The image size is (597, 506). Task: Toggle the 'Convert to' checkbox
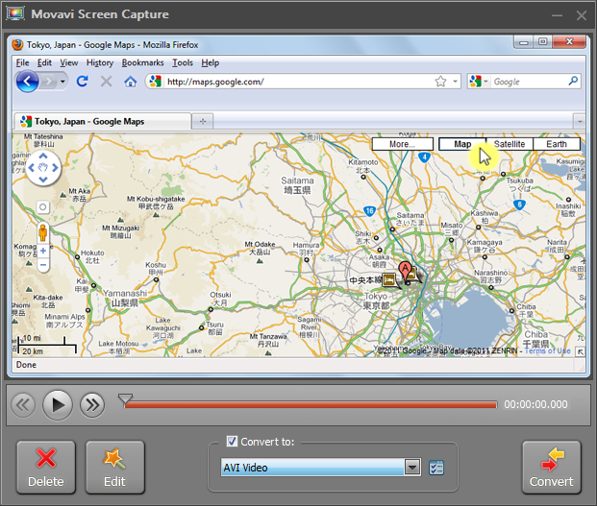pos(232,442)
